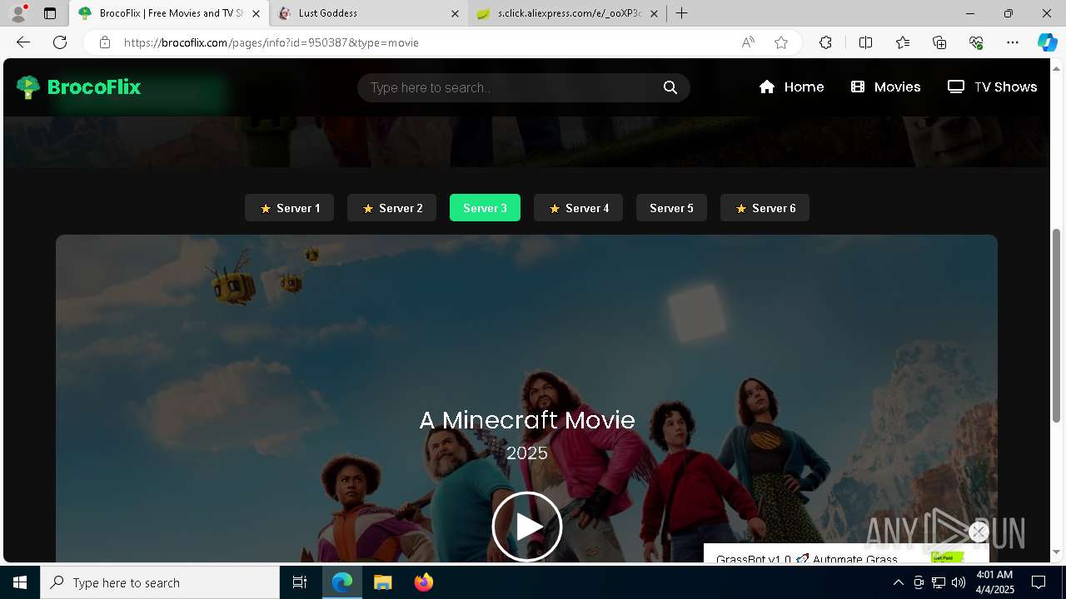The height and width of the screenshot is (599, 1066).
Task: Switch to Server 2
Action: coord(391,208)
